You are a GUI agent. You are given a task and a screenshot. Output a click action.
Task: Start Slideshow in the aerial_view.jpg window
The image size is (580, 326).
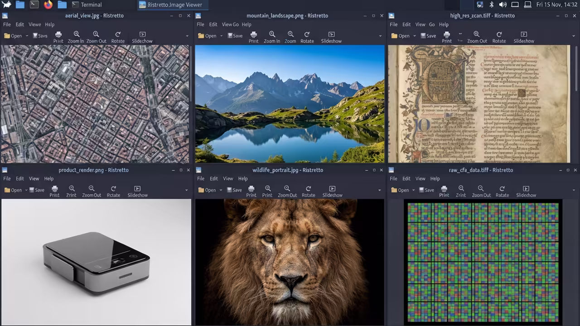[142, 37]
